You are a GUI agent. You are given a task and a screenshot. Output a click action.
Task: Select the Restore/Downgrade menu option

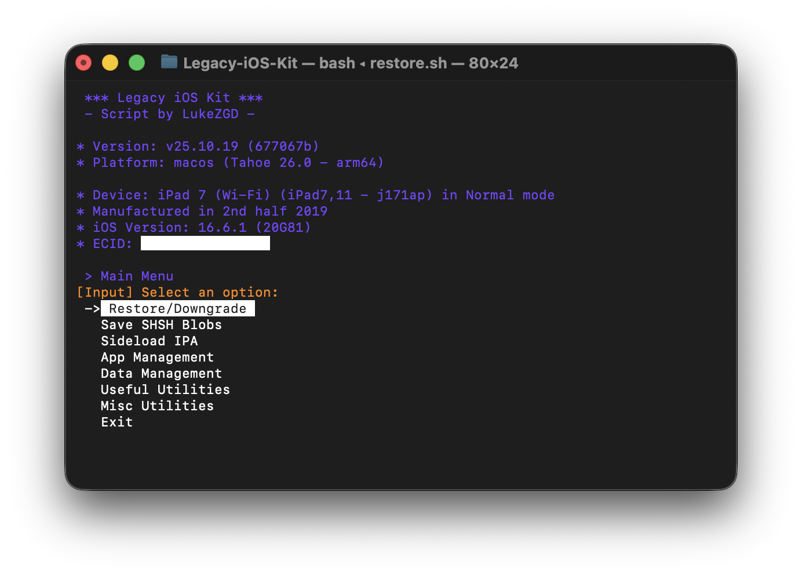(177, 309)
